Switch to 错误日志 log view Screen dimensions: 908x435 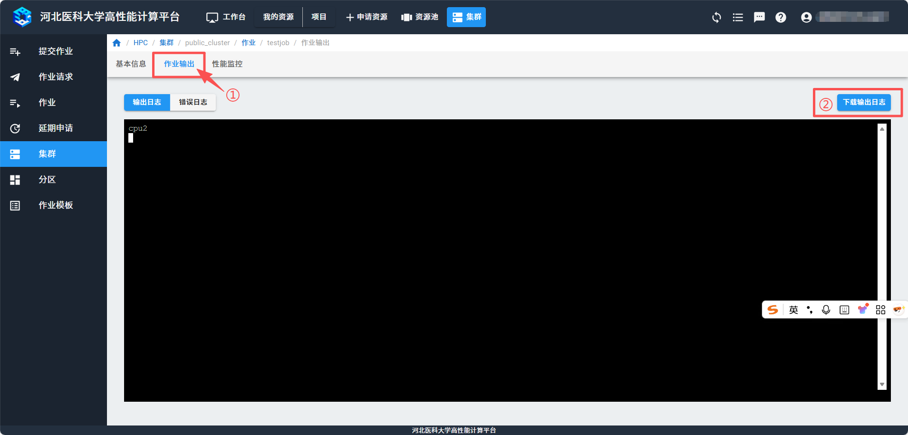tap(193, 102)
